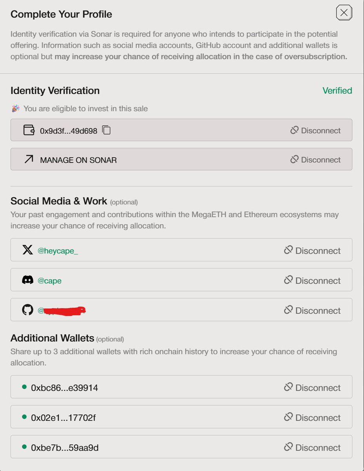Disconnect additional wallet 0x02e1...17702f
Screen dimensions: 364x471
pos(312,418)
